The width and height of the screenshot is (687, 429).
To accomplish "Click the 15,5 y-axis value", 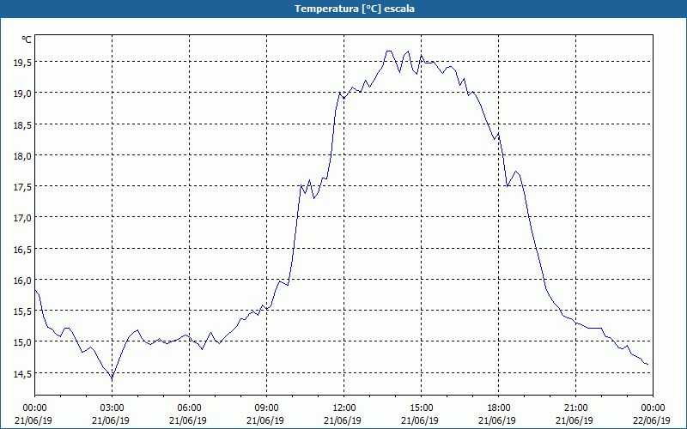I will [22, 311].
